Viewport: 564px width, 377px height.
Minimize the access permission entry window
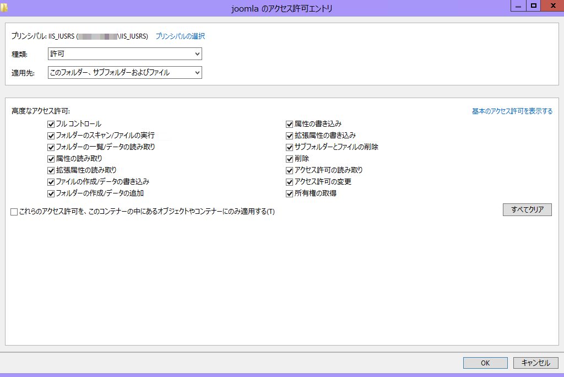518,6
